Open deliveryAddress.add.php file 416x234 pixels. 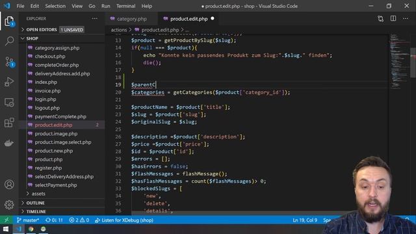coord(62,73)
